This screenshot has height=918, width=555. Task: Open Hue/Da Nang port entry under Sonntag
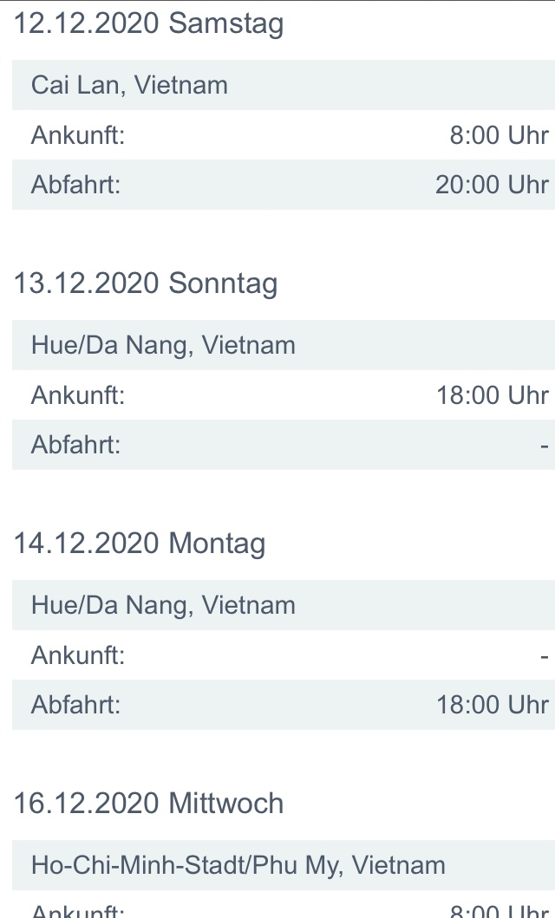(x=163, y=345)
